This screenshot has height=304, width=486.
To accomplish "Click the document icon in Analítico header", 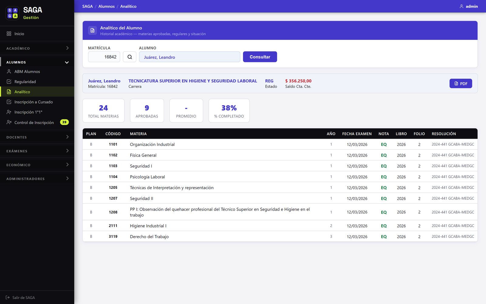I will tap(92, 30).
